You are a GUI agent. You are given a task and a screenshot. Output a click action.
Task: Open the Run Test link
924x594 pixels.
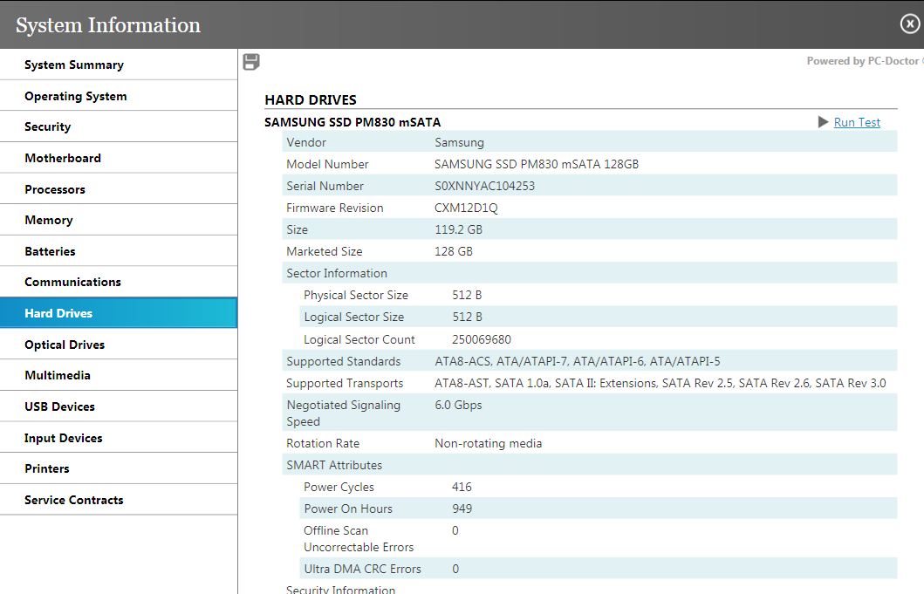coord(857,122)
